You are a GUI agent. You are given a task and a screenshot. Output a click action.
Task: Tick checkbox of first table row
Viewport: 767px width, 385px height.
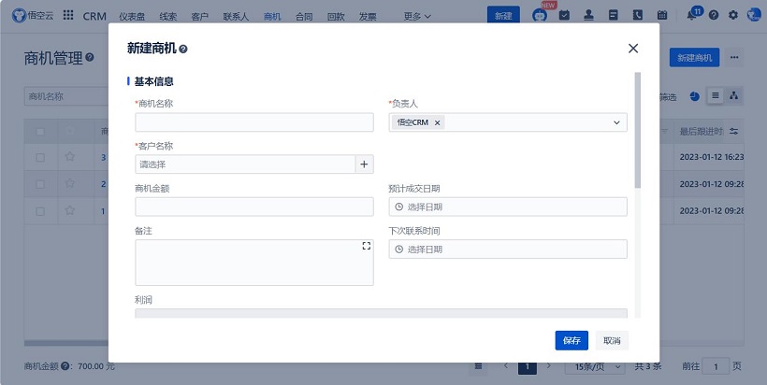coord(40,157)
